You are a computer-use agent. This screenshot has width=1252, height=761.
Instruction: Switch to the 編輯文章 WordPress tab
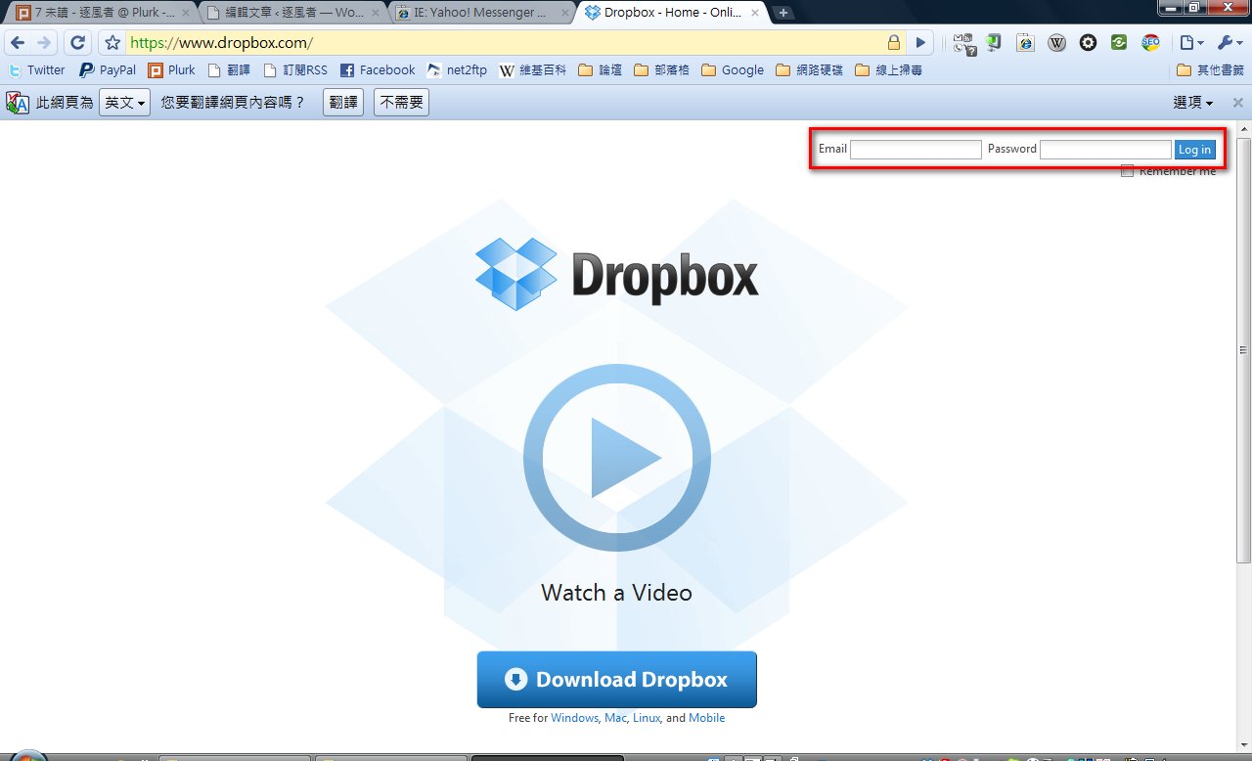(x=290, y=13)
